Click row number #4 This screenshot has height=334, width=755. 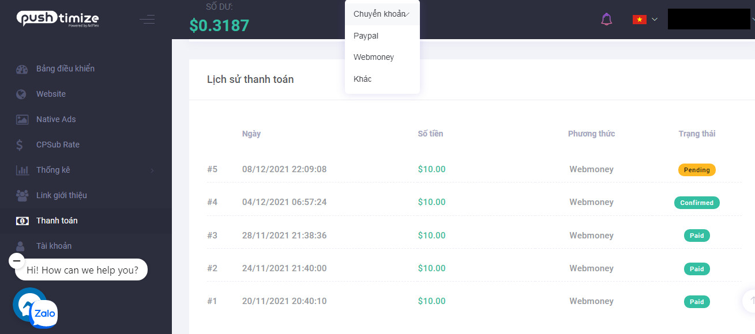[x=212, y=202]
